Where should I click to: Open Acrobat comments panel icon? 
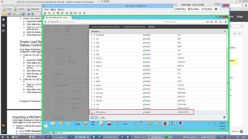tap(4, 126)
